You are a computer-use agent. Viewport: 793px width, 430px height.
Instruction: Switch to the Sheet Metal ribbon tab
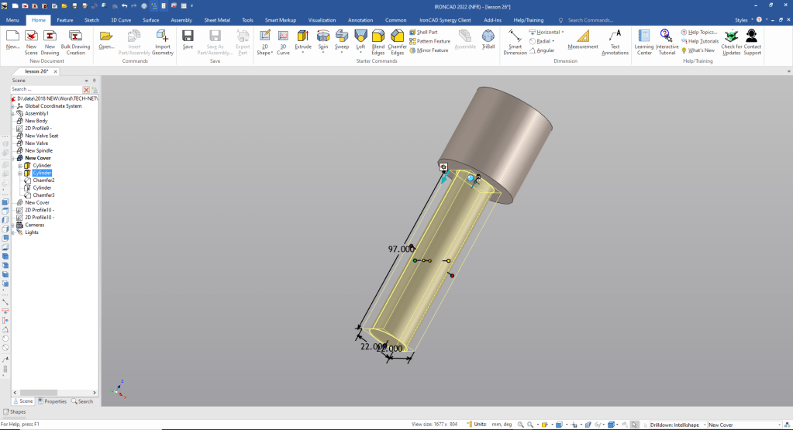click(216, 19)
